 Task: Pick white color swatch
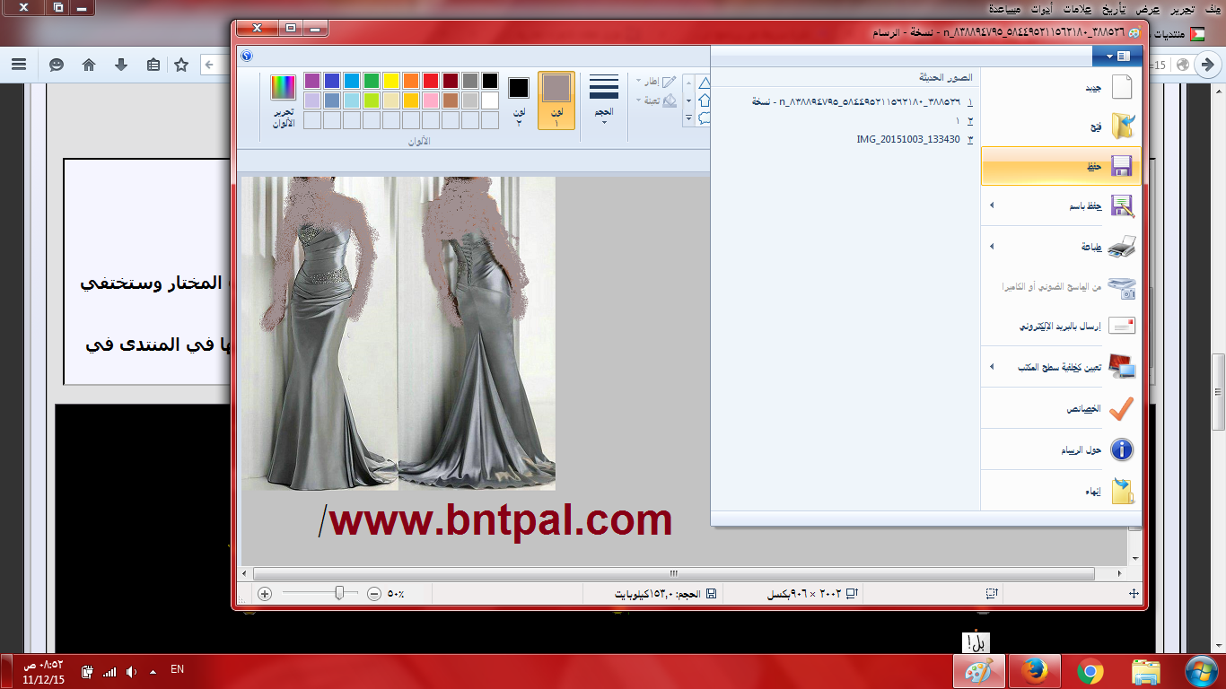click(x=490, y=100)
